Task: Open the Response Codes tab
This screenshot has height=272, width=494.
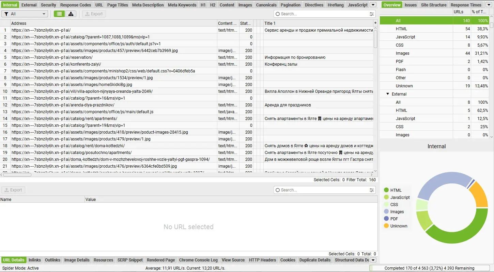Action: click(75, 5)
